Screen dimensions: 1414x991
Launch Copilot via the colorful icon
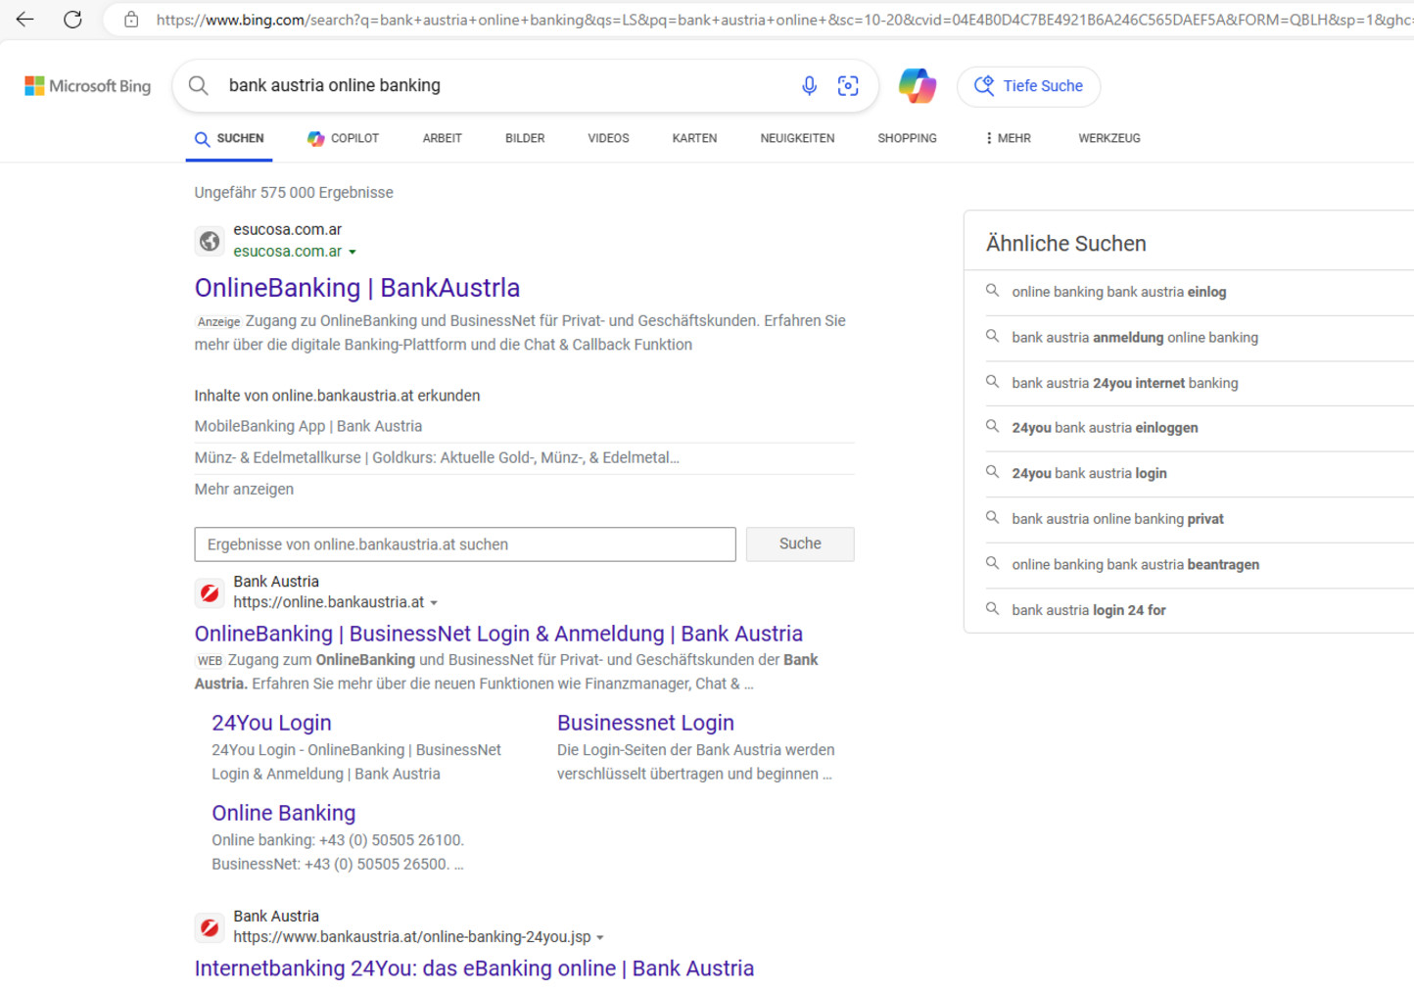coord(918,86)
